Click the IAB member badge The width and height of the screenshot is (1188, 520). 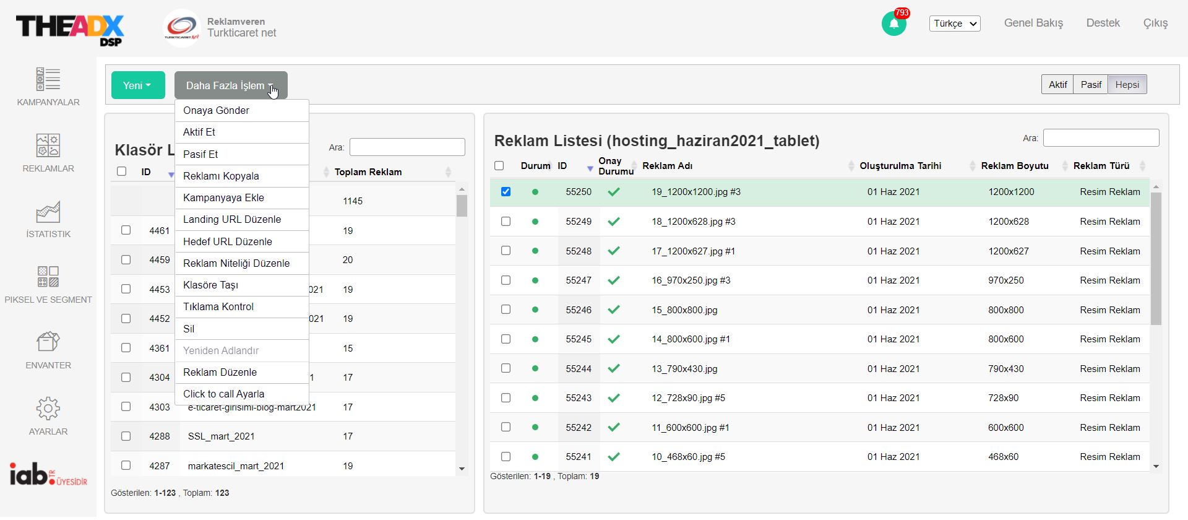(48, 474)
